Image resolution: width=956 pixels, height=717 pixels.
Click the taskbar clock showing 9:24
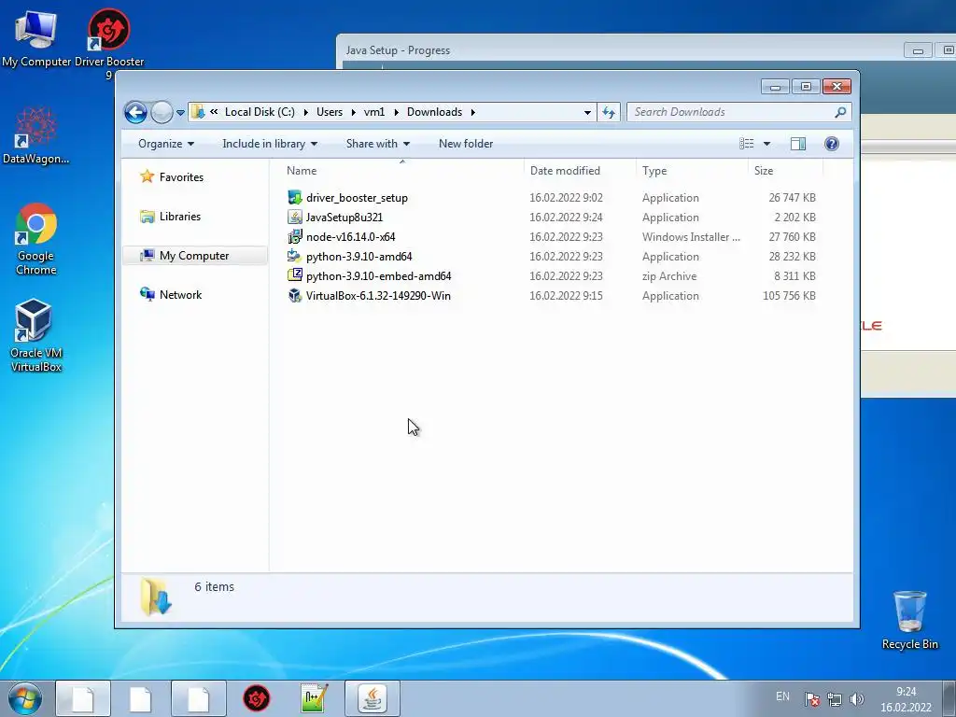[906, 699]
